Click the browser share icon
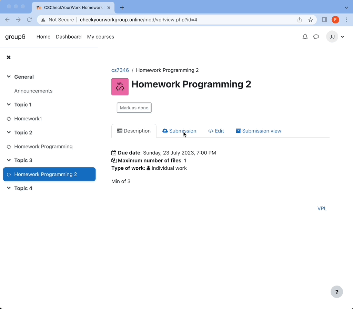 pyautogui.click(x=300, y=20)
